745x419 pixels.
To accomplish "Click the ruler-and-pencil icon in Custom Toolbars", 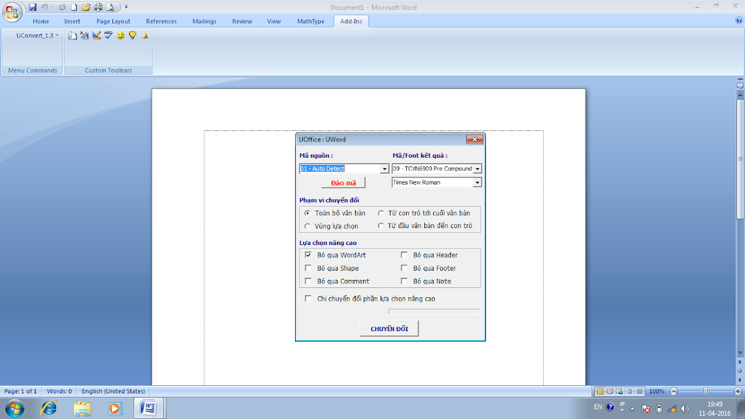I will (97, 35).
